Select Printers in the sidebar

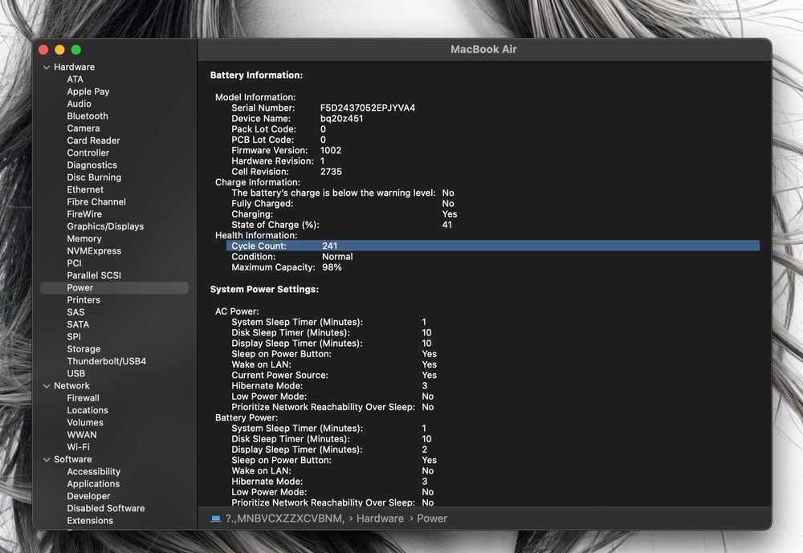[84, 300]
